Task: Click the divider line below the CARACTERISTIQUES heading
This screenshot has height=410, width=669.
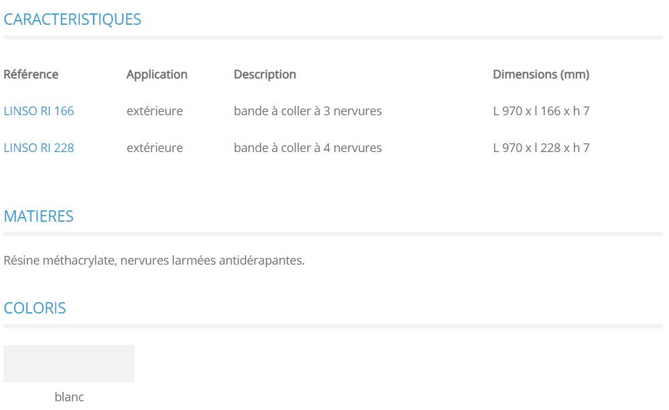Action: 333,38
